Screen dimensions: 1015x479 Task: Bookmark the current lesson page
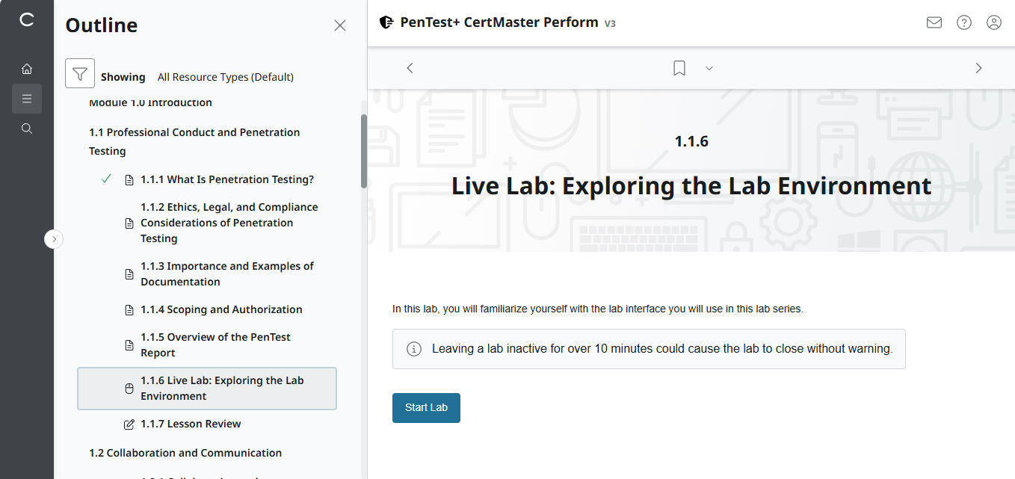coord(679,67)
